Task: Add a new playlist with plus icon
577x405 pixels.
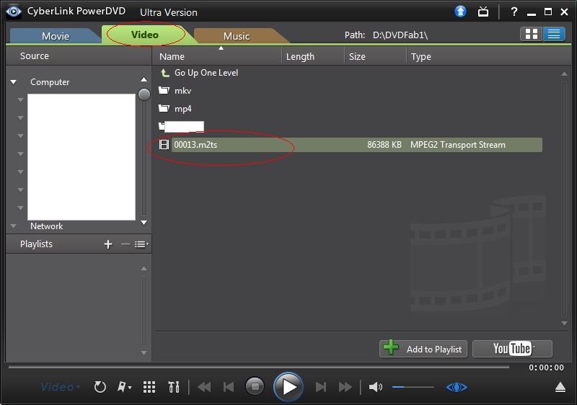Action: tap(107, 244)
